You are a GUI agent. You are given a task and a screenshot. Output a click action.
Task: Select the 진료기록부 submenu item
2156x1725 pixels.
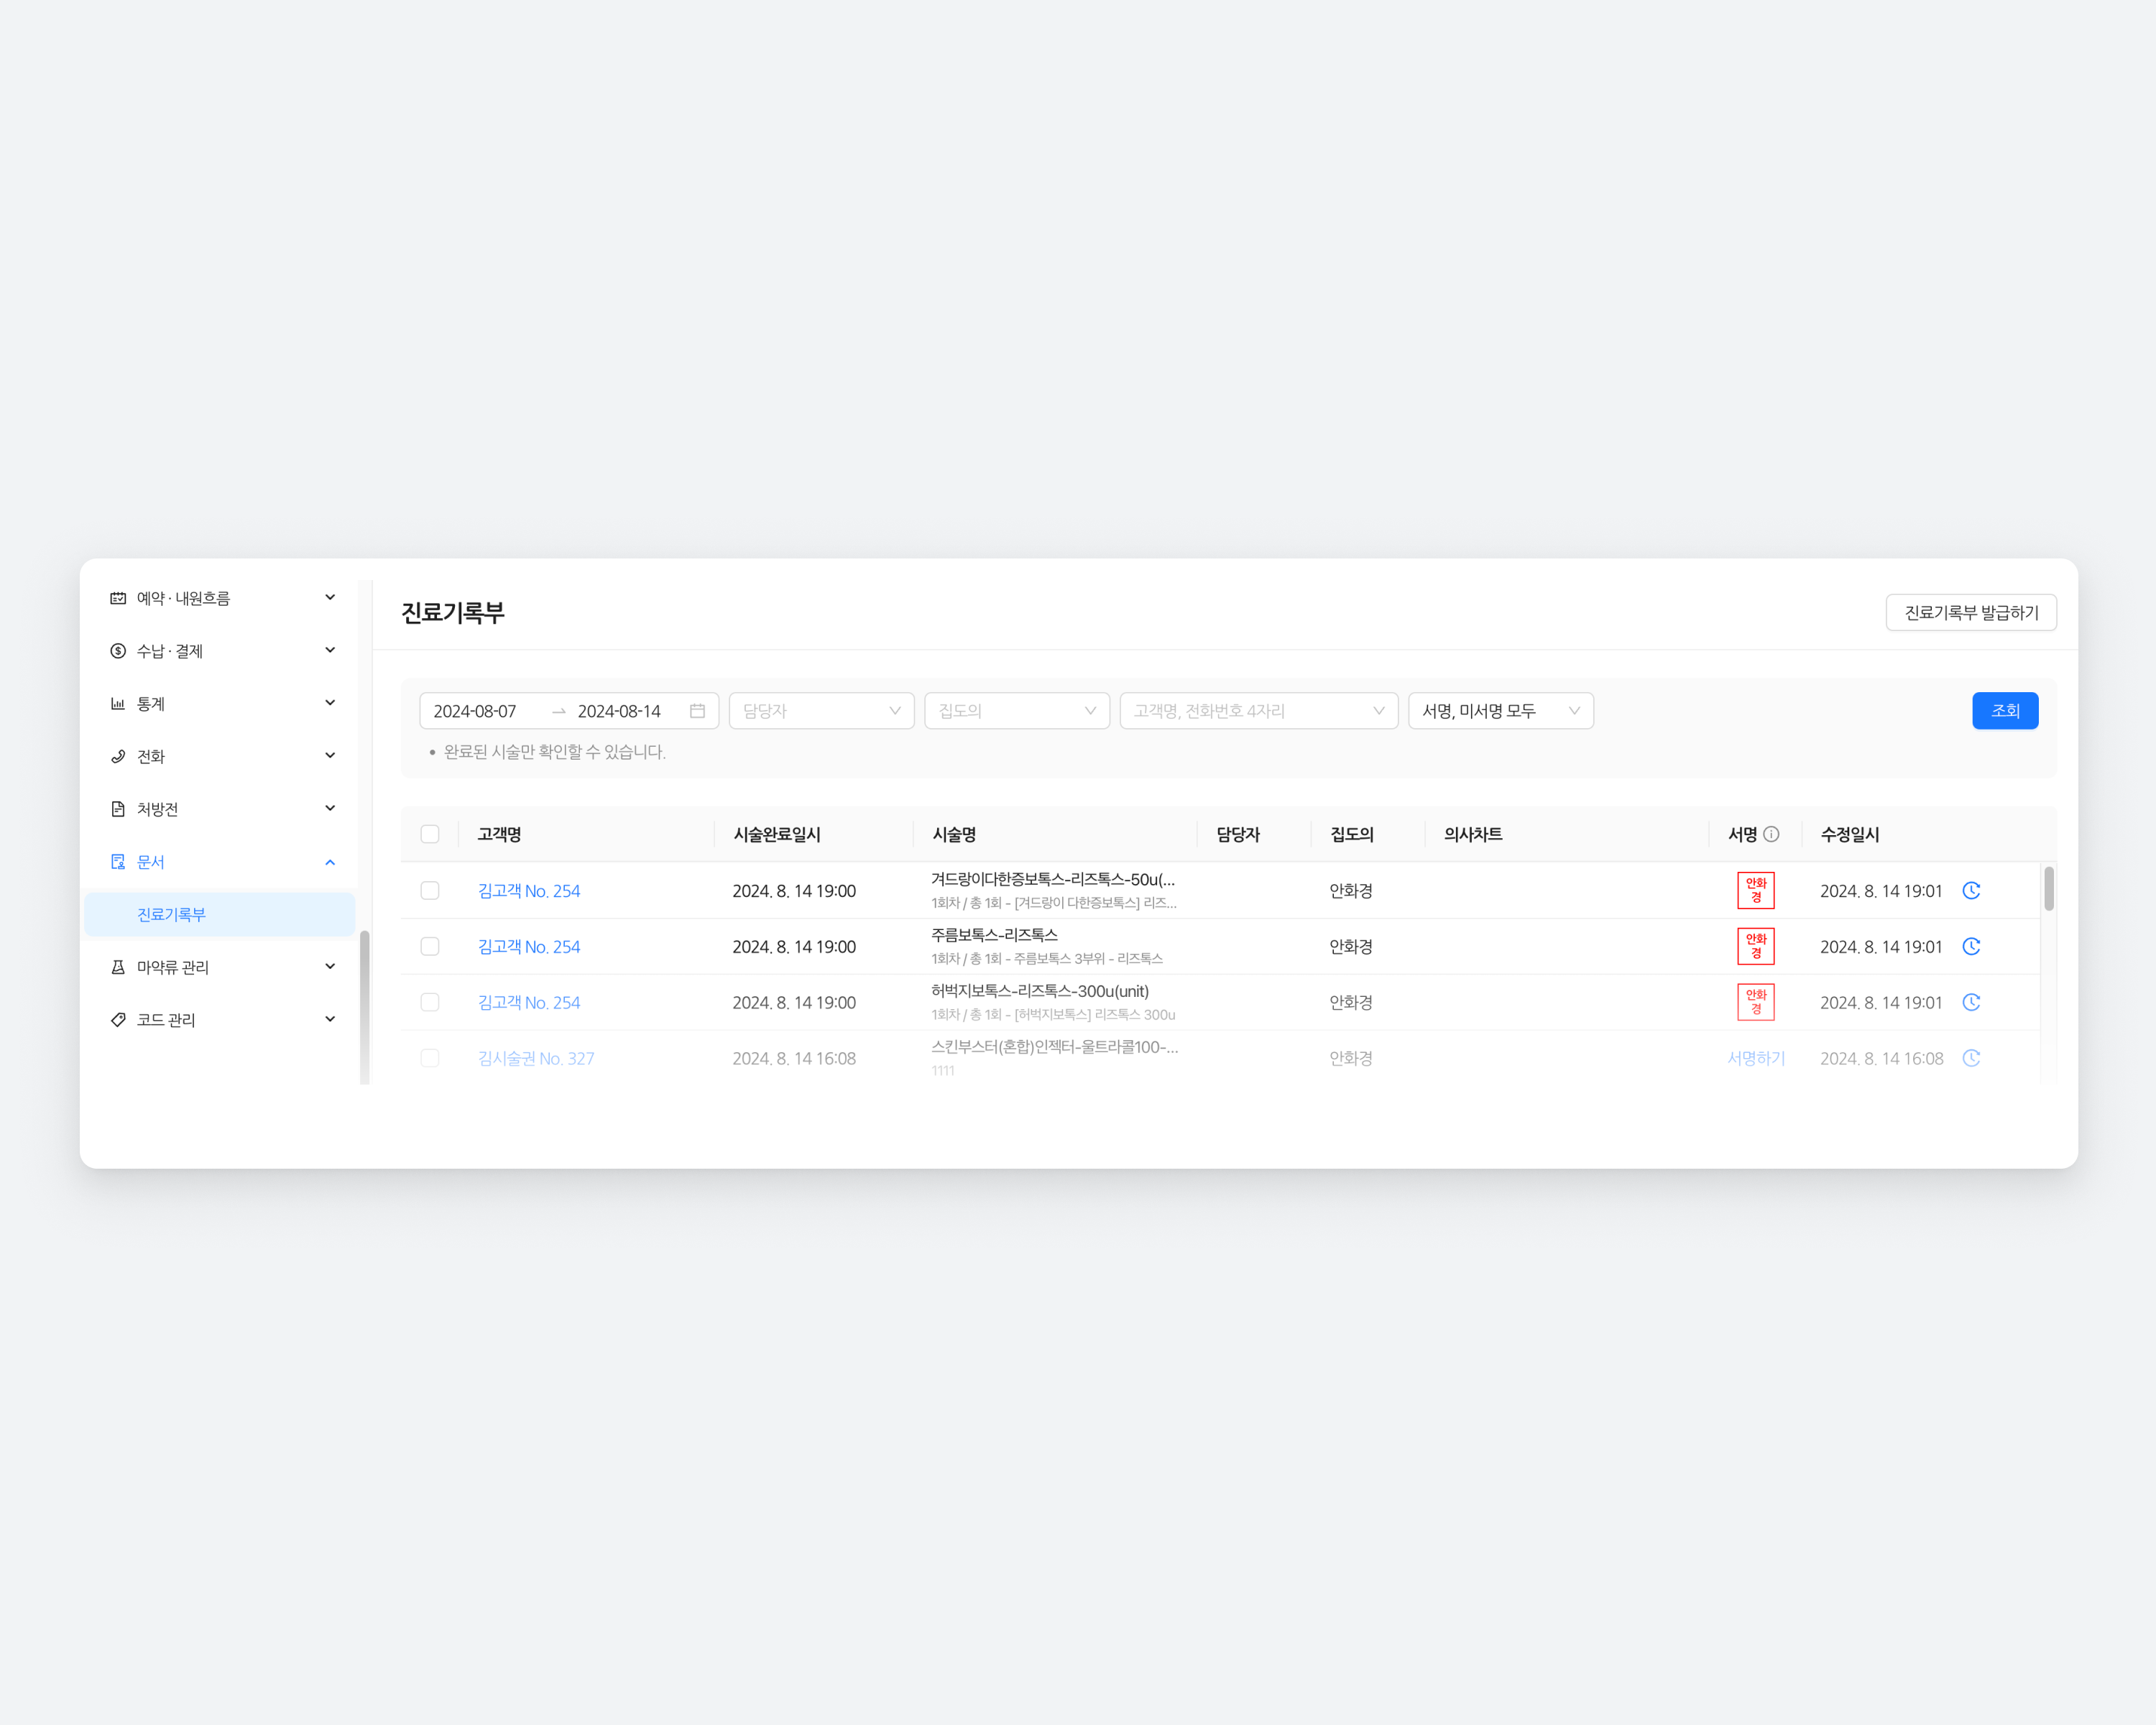220,914
